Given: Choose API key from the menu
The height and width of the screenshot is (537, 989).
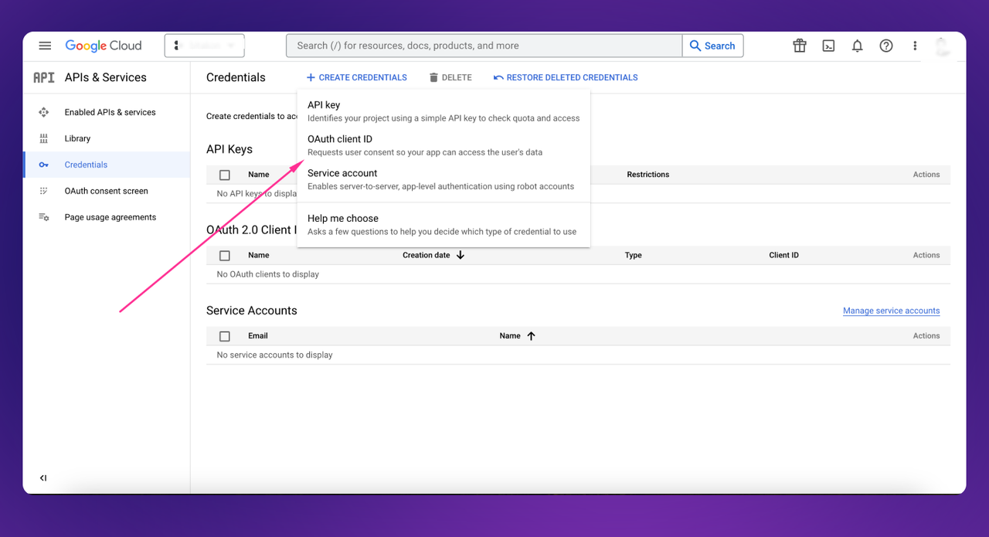Looking at the screenshot, I should point(444,111).
